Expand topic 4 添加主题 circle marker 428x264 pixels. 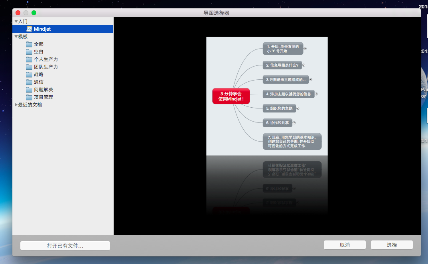pos(316,94)
